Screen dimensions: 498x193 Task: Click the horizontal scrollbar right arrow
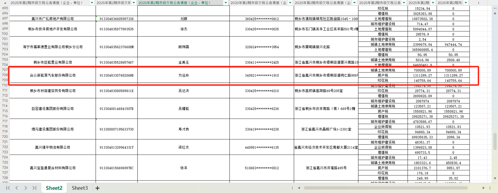click(484, 188)
